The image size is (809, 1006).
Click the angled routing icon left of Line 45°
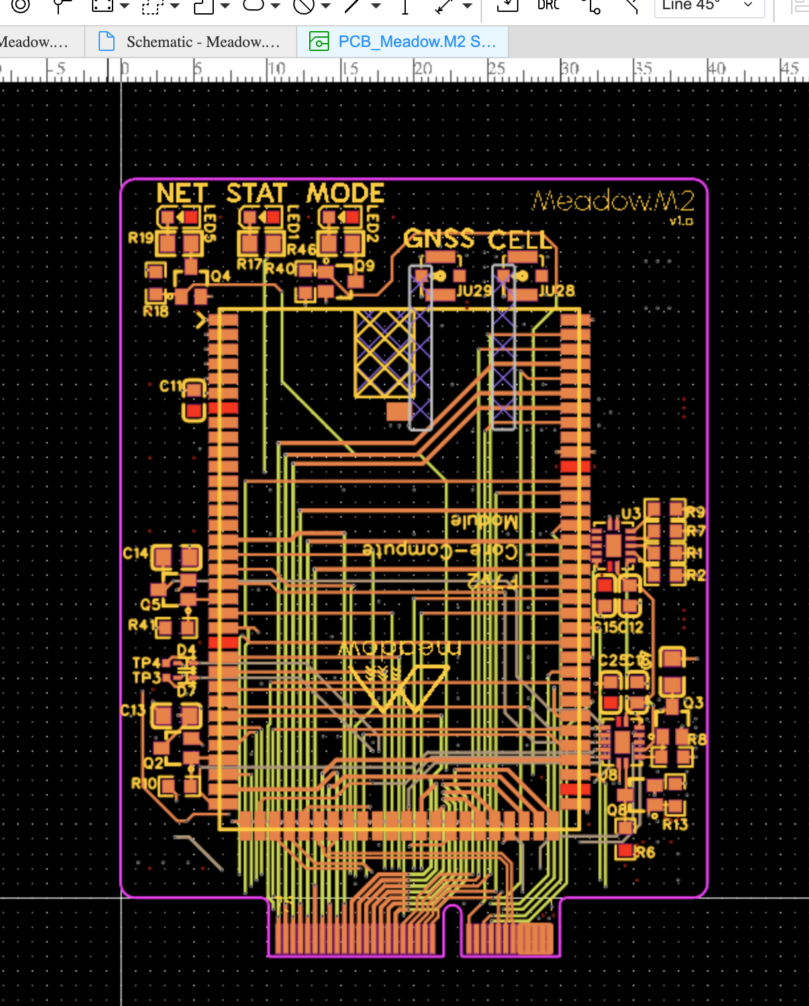(631, 5)
